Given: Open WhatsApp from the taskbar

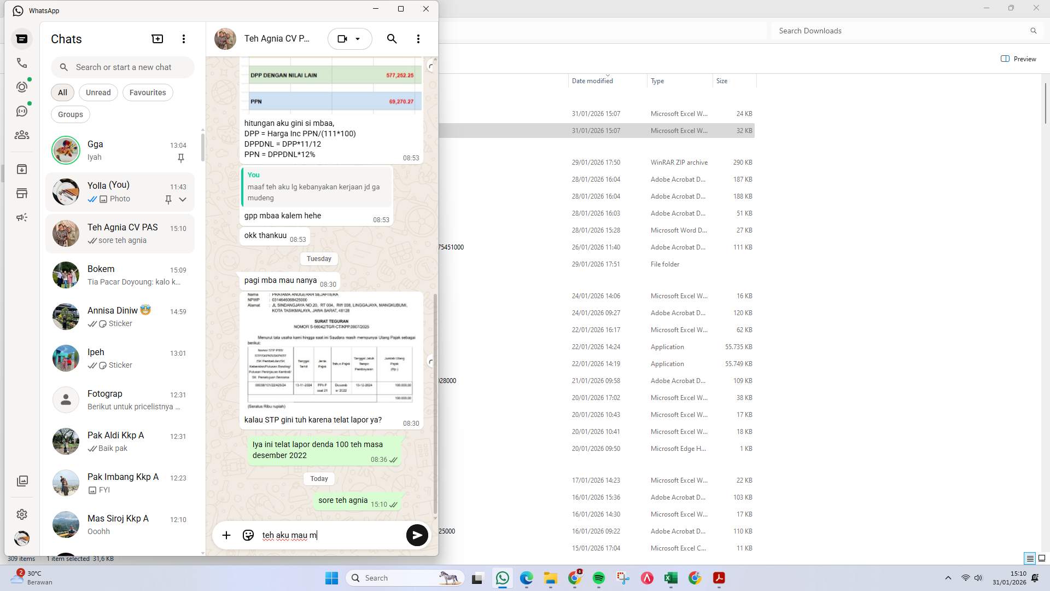Looking at the screenshot, I should pyautogui.click(x=503, y=577).
